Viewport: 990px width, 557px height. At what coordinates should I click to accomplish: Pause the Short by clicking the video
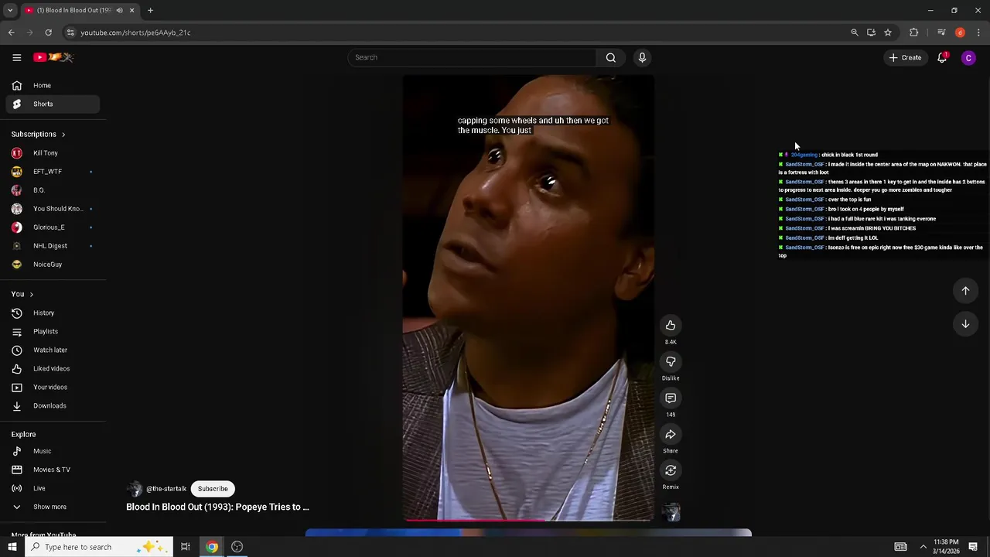[x=528, y=298]
